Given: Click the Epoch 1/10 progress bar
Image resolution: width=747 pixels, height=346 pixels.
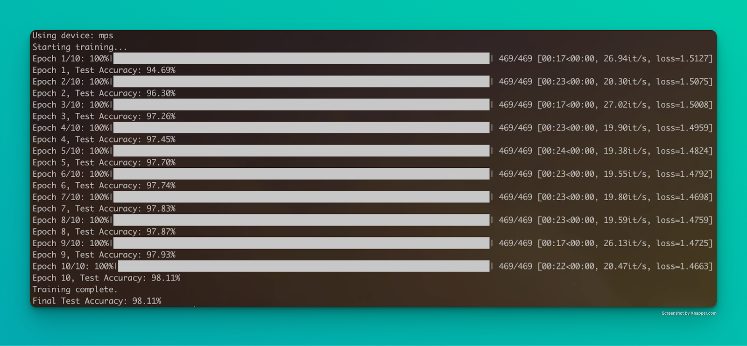Looking at the screenshot, I should [x=302, y=58].
